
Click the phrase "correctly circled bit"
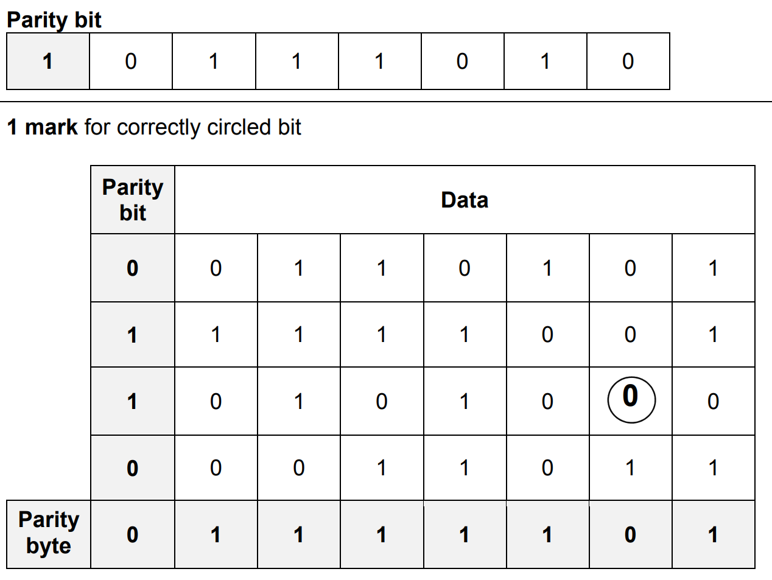[x=209, y=127]
